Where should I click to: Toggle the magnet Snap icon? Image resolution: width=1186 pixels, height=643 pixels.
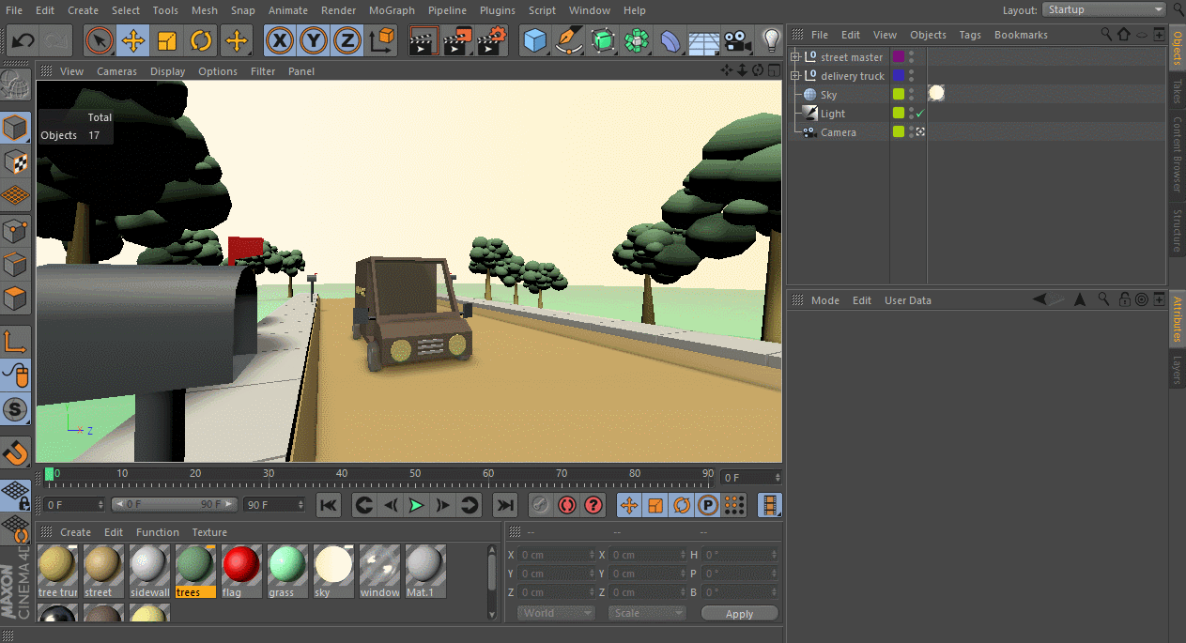16,452
